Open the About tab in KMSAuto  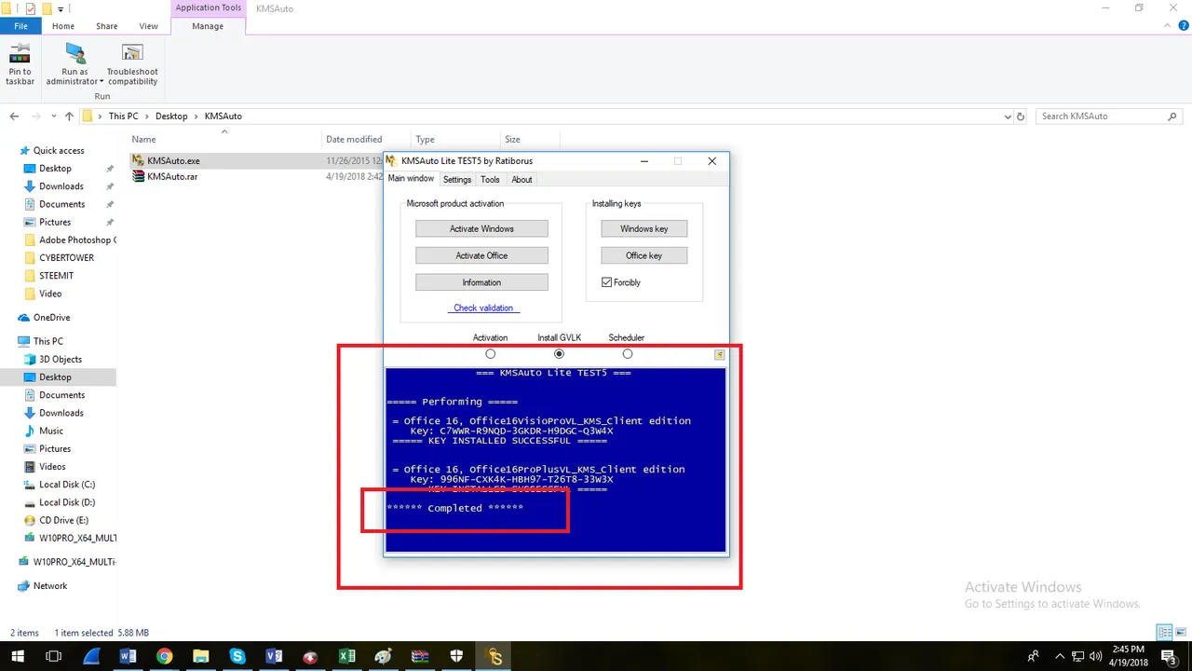pyautogui.click(x=521, y=180)
